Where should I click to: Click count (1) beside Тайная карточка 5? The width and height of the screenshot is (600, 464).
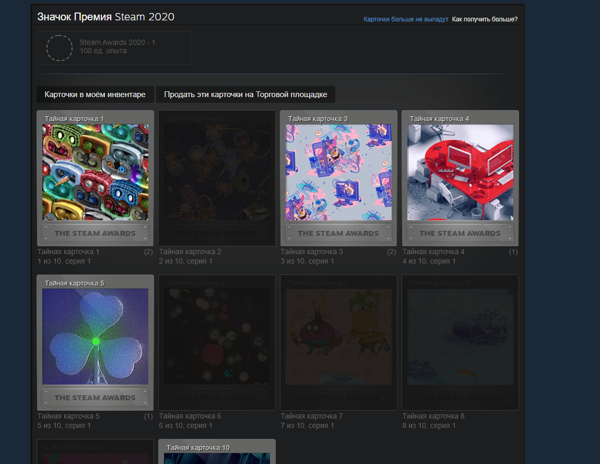point(148,416)
